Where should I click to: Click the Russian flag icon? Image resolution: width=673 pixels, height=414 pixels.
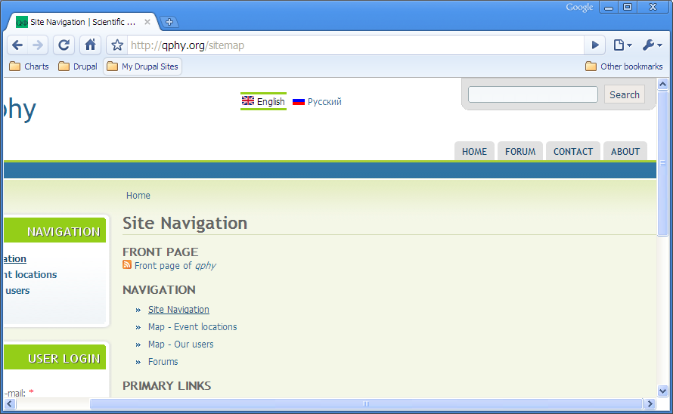pyautogui.click(x=298, y=102)
